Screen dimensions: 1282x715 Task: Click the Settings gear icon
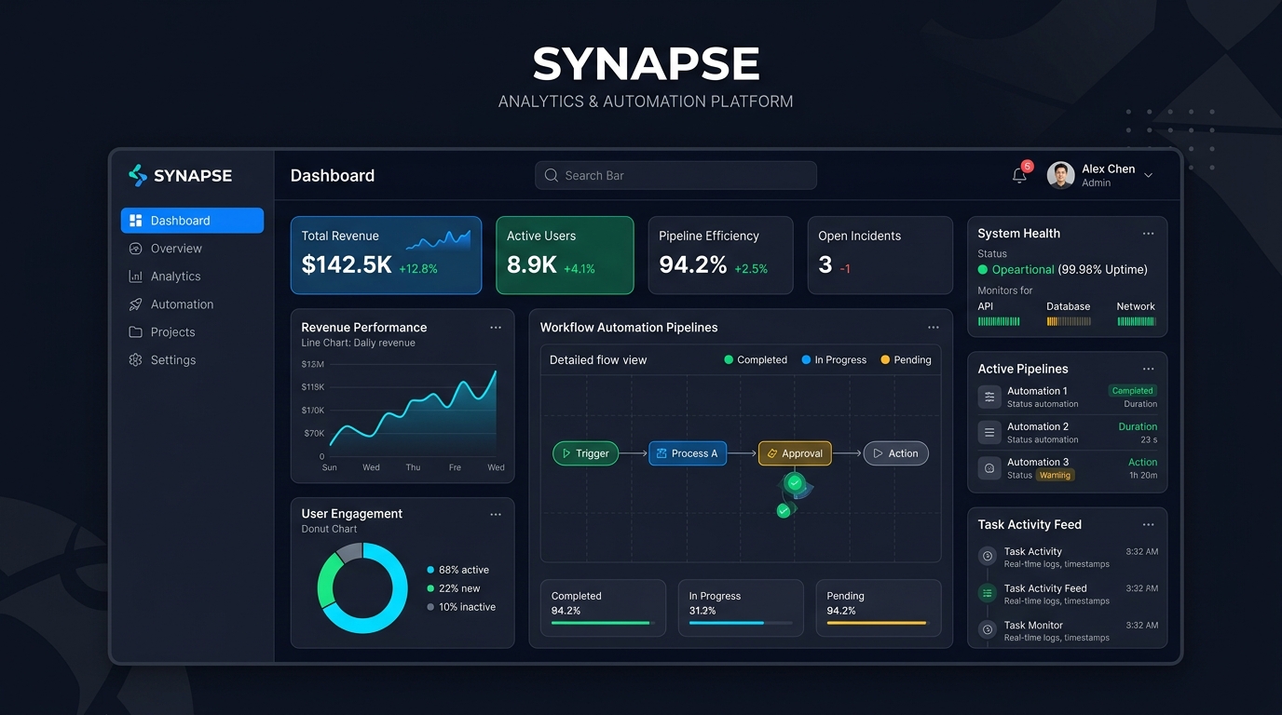136,360
